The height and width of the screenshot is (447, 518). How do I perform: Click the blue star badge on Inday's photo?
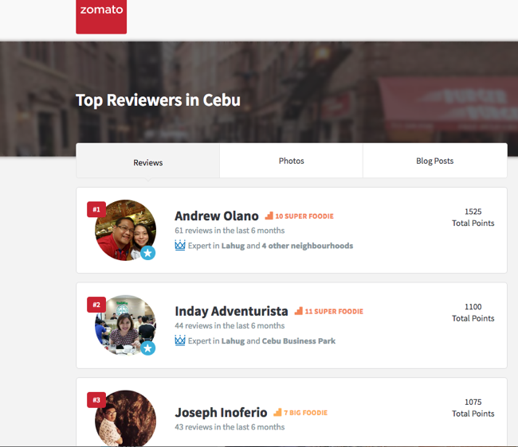click(x=148, y=348)
